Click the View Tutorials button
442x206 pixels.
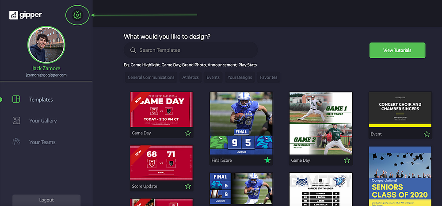click(397, 50)
